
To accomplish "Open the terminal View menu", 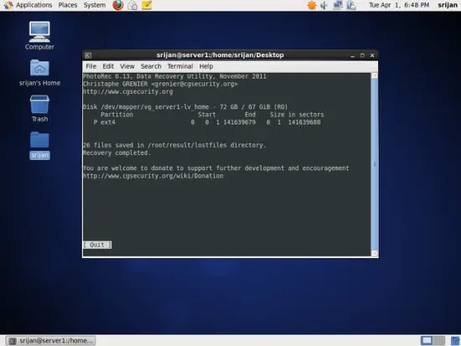I will [x=127, y=66].
